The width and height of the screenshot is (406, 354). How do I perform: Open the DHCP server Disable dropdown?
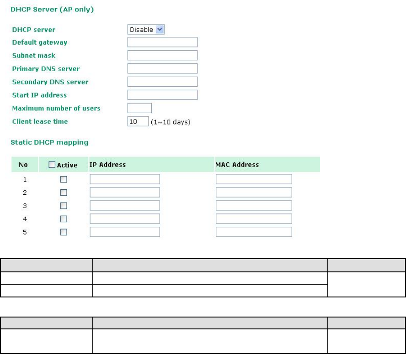146,30
